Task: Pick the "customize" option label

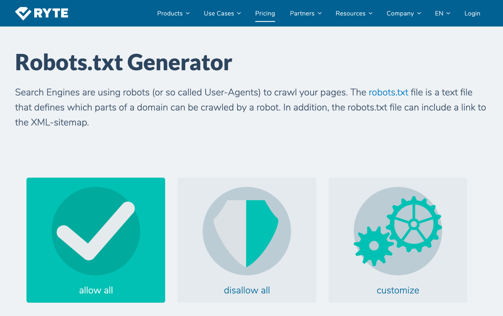Action: [398, 290]
